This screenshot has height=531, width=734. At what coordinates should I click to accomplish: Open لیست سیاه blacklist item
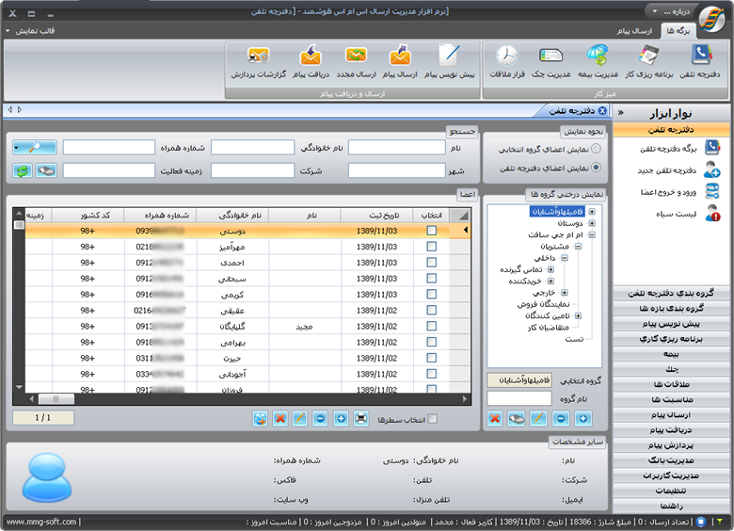pyautogui.click(x=688, y=214)
